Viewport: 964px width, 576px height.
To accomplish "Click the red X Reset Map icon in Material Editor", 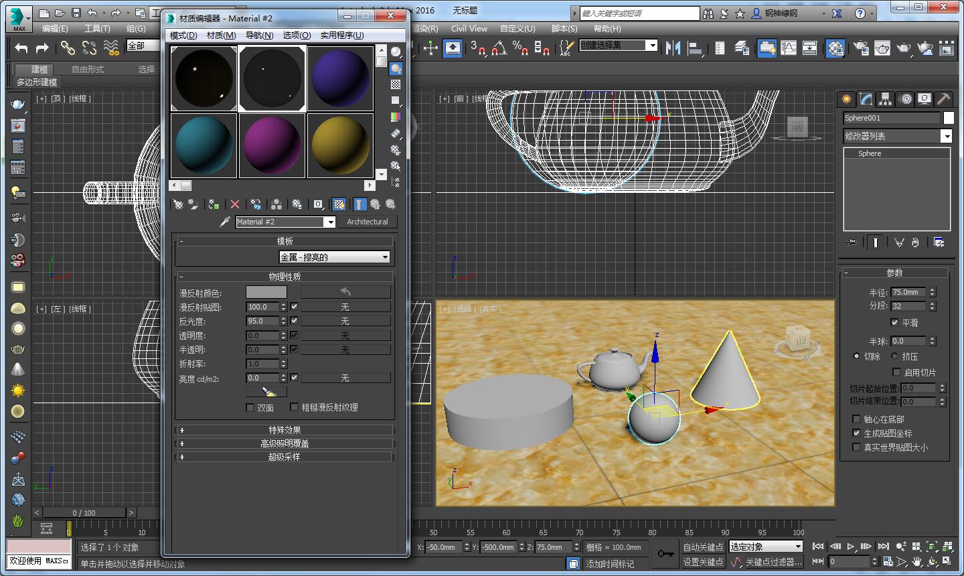I will (235, 204).
